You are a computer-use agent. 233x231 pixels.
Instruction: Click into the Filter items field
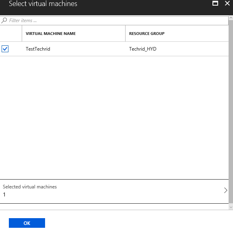[114, 20]
